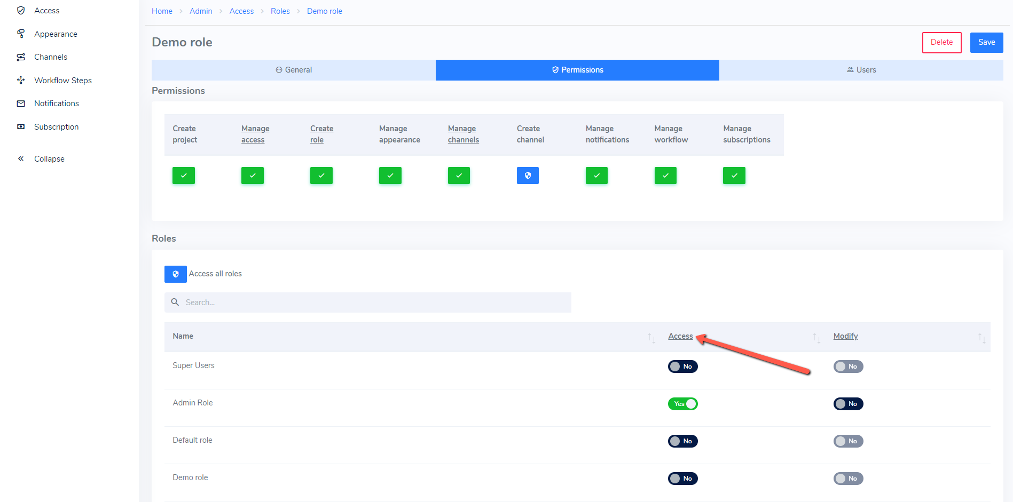Viewport: 1013px width, 502px height.
Task: Open Subscription in the sidebar menu
Action: click(57, 126)
